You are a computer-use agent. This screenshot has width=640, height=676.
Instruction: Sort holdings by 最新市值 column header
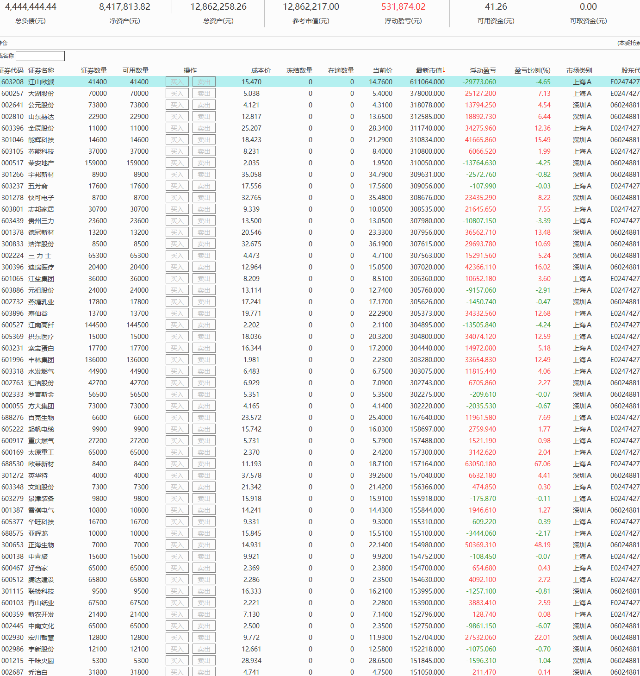click(430, 70)
